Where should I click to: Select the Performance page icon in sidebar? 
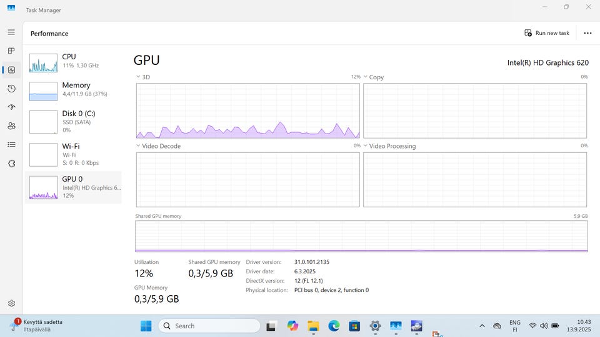point(11,70)
